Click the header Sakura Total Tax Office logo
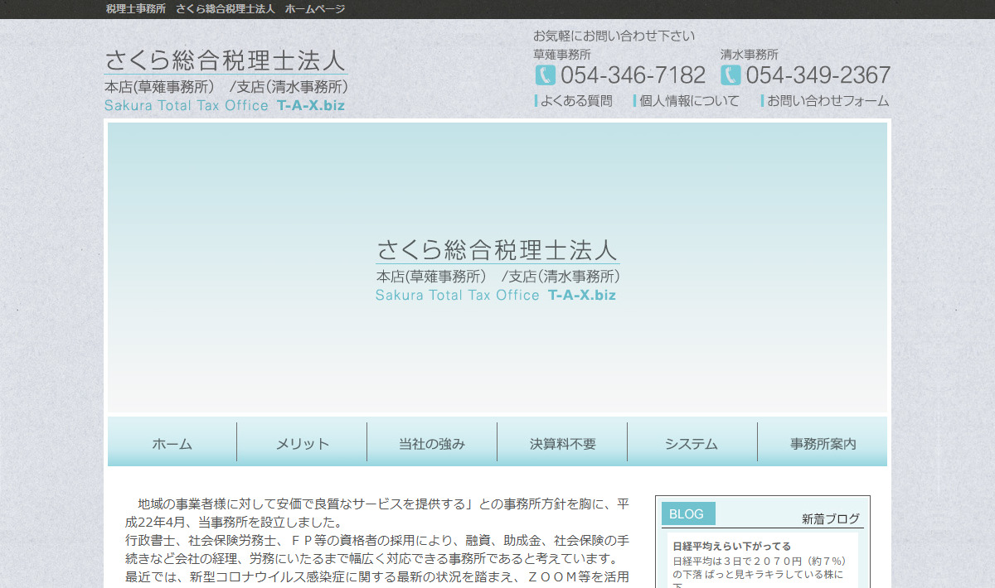 [x=225, y=80]
